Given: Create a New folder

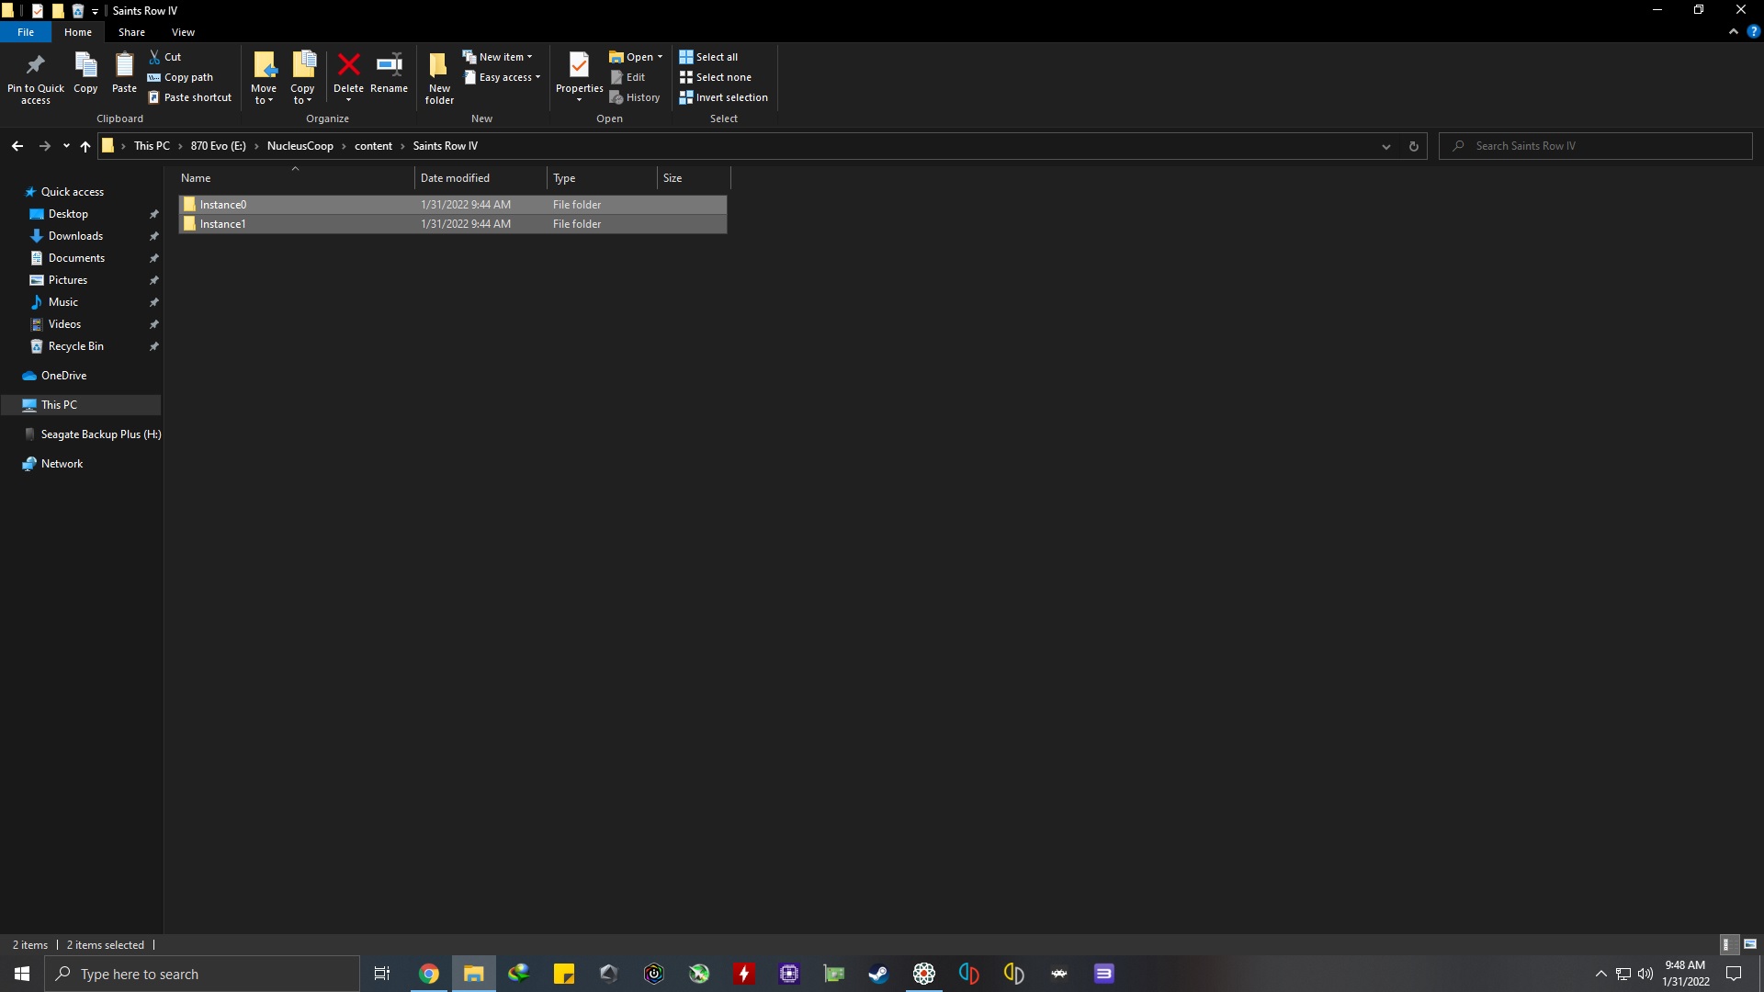Looking at the screenshot, I should point(439,78).
